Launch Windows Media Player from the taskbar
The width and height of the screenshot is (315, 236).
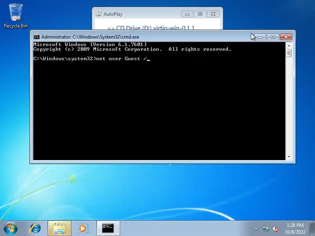click(83, 229)
